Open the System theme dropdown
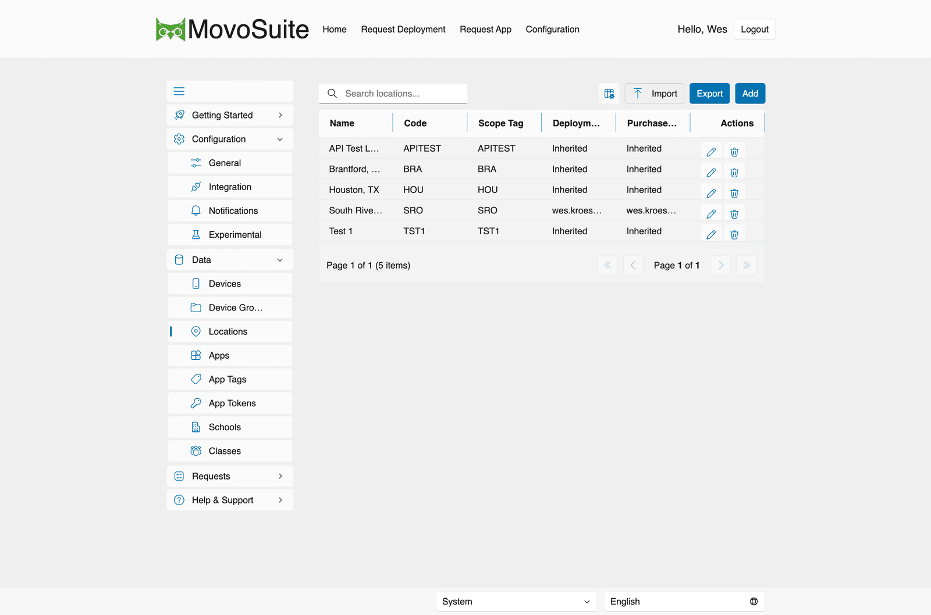The image size is (931, 615). click(516, 602)
